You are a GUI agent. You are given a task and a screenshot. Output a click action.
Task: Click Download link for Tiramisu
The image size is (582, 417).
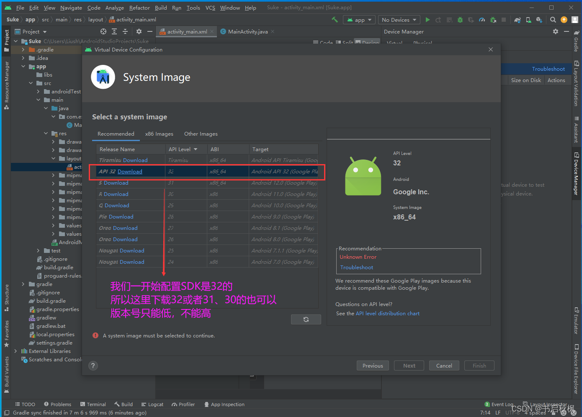(x=135, y=160)
